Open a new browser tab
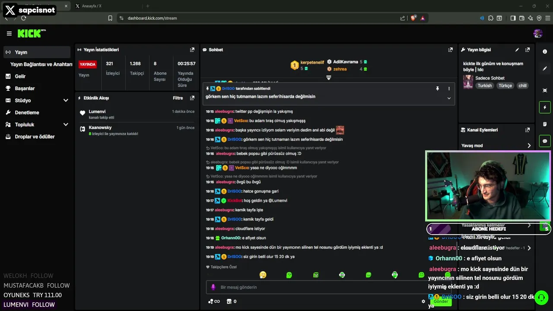 coord(147,6)
